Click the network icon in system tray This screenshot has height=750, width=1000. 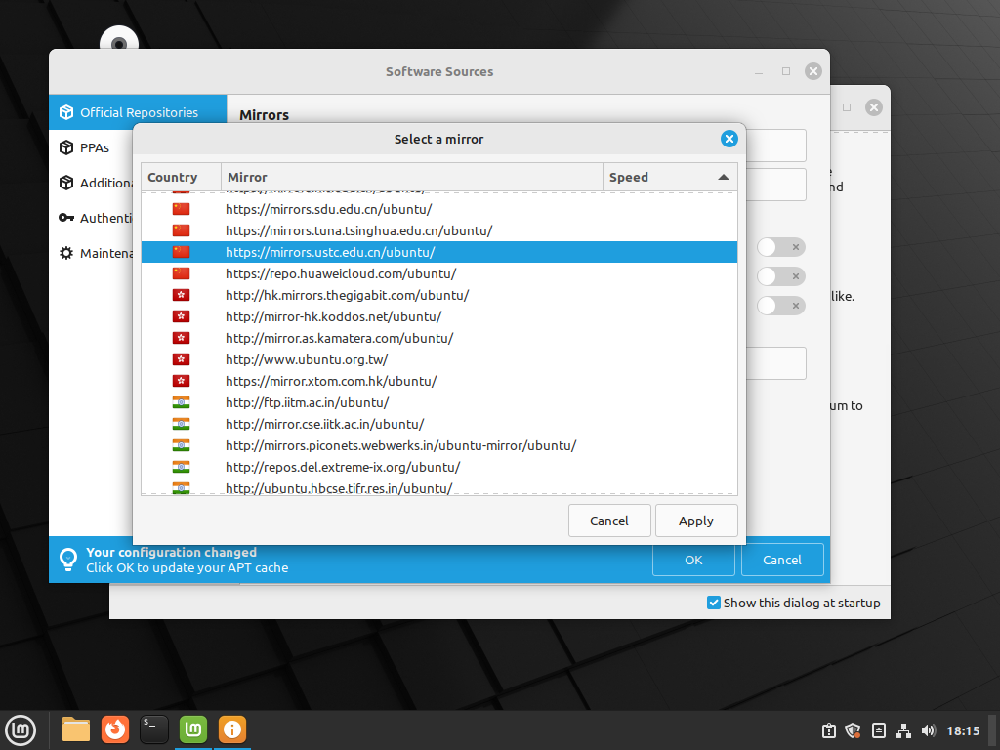click(903, 730)
